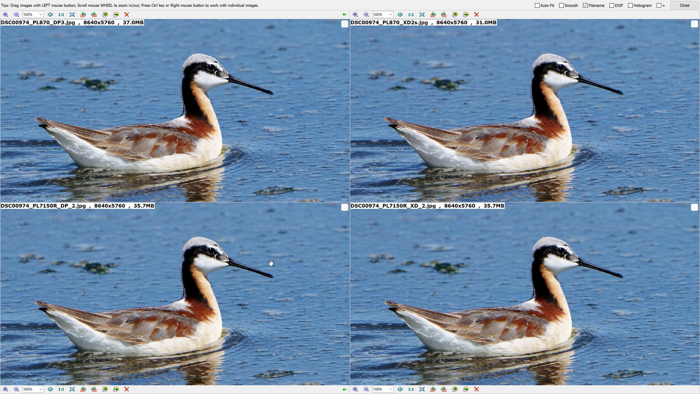Open zoom percentage dropdown for PL870_DP3 image
This screenshot has height=394, width=700.
coord(40,15)
